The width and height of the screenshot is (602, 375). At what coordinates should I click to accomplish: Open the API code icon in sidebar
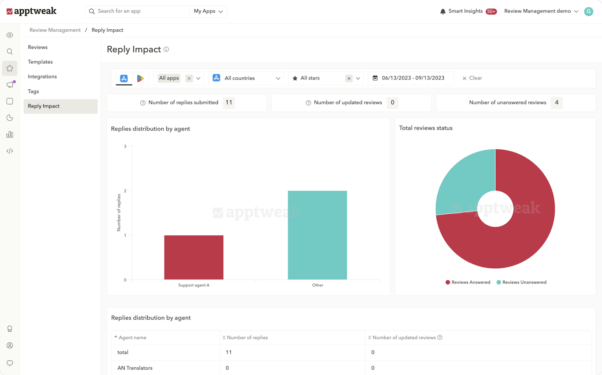pos(10,151)
